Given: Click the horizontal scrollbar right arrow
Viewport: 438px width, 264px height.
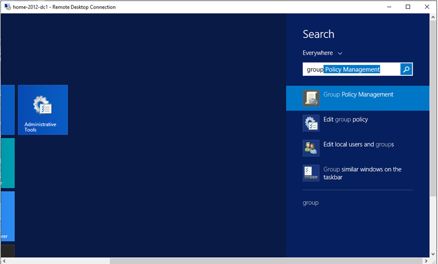Looking at the screenshot, I should 426,261.
